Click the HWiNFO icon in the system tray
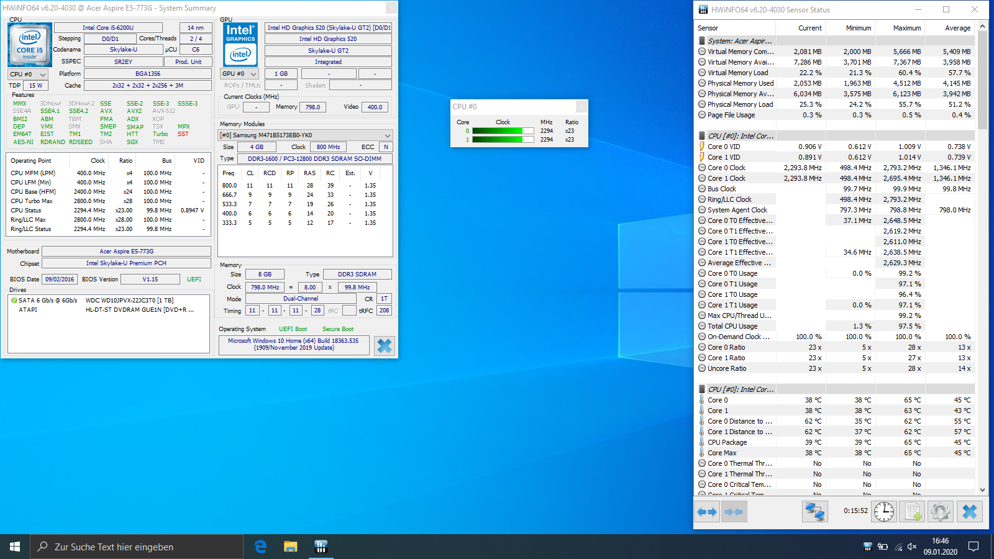 point(868,547)
